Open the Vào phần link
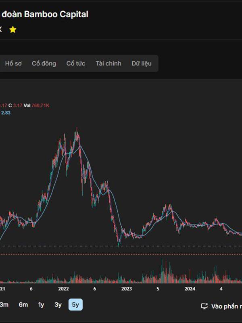 [226, 306]
